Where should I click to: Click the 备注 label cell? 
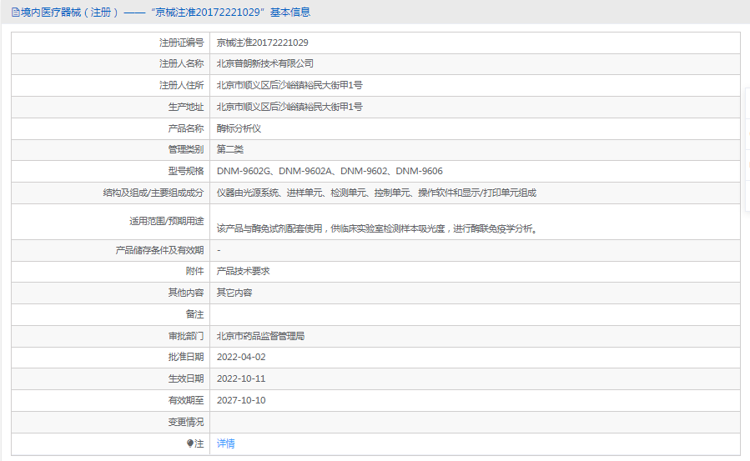110,313
